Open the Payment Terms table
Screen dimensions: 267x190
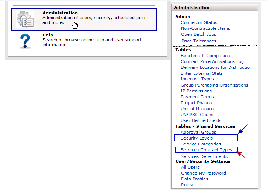(x=197, y=97)
